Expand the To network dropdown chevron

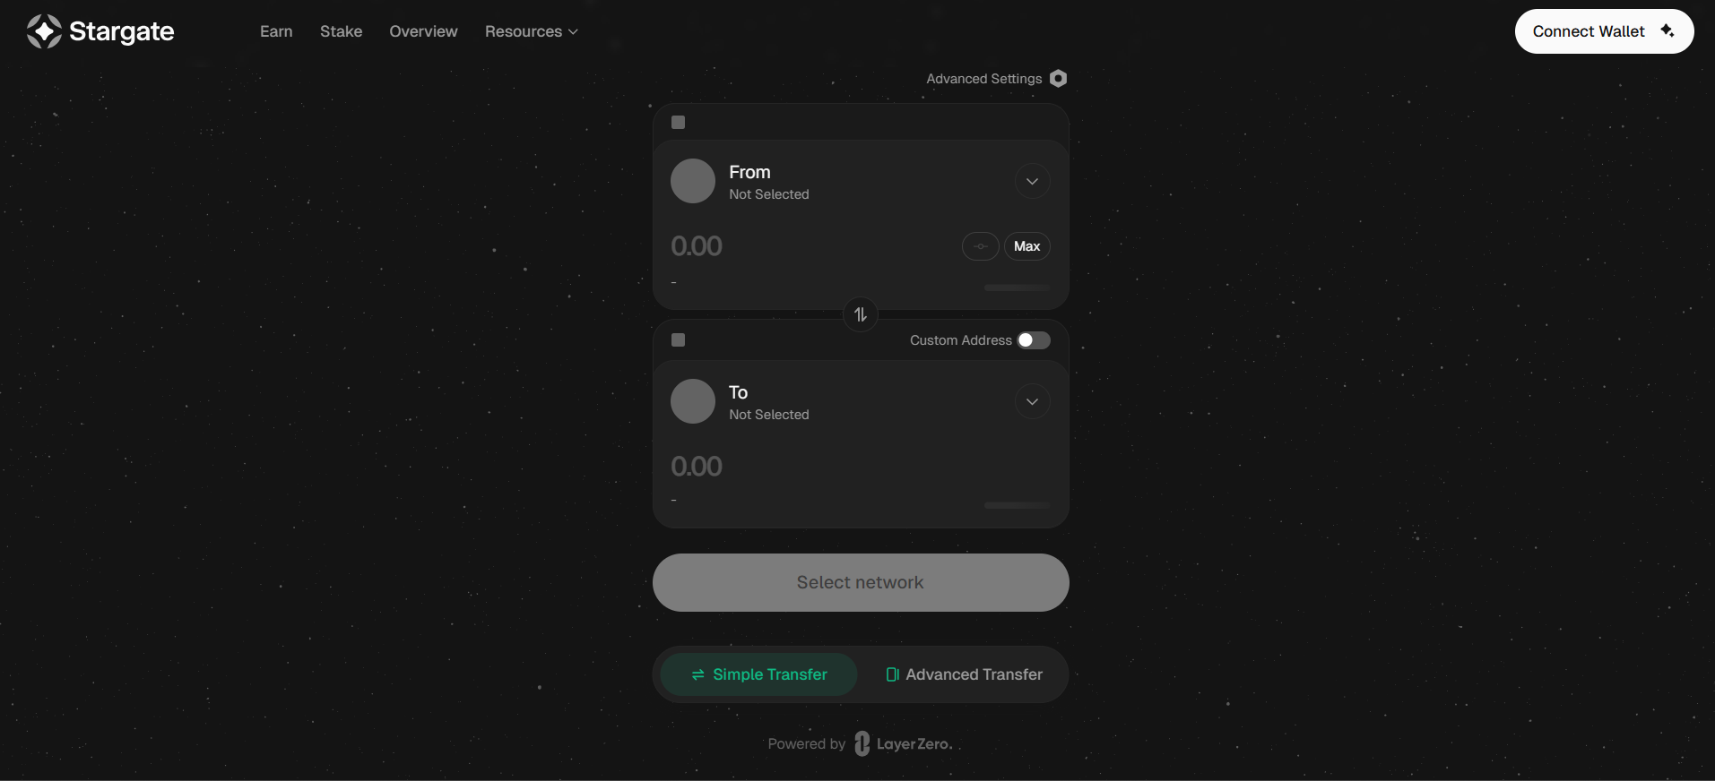pos(1033,402)
